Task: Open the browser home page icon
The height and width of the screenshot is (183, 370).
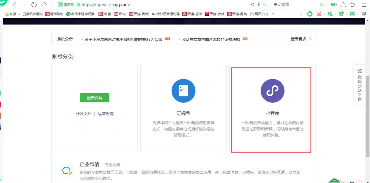Action: point(44,5)
